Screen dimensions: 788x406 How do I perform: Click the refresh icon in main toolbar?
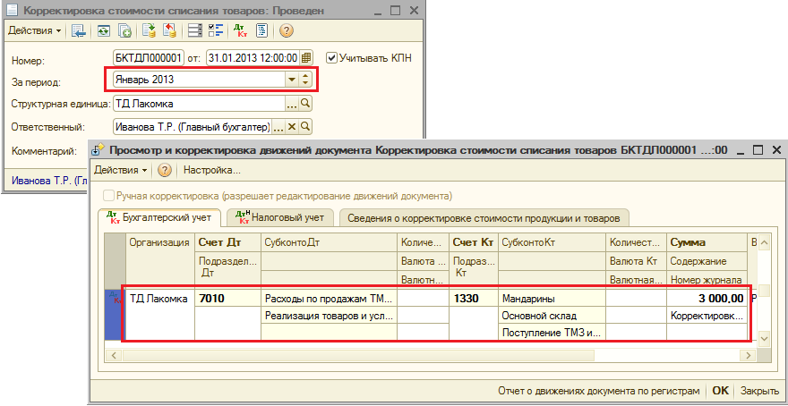pos(104,30)
